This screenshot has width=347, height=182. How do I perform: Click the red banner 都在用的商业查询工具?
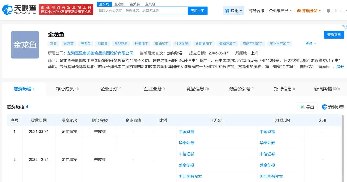pyautogui.click(x=66, y=9)
